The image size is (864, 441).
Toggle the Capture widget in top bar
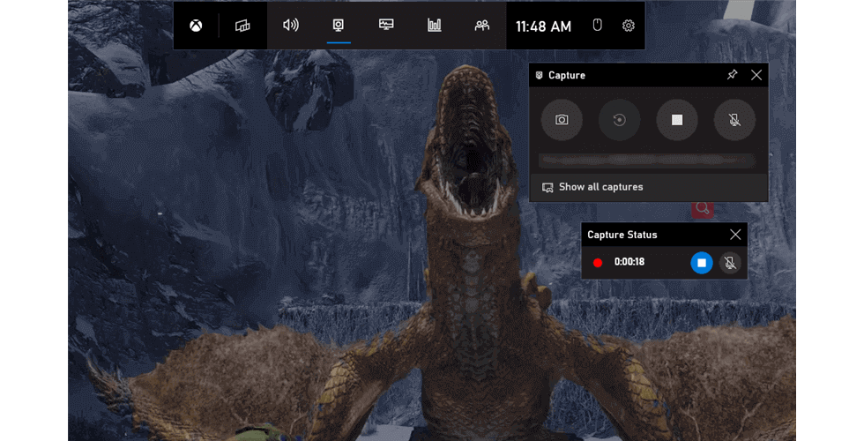click(339, 26)
